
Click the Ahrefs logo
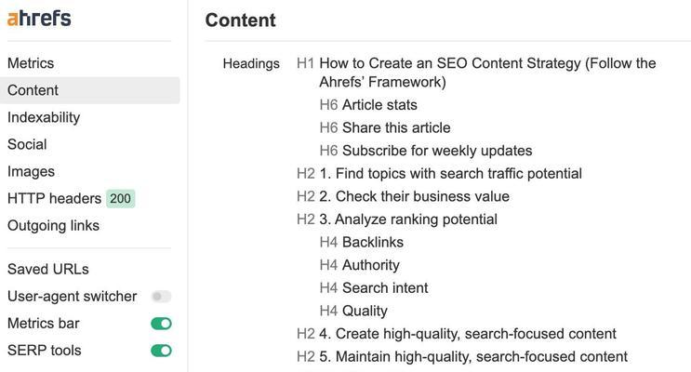tap(39, 19)
